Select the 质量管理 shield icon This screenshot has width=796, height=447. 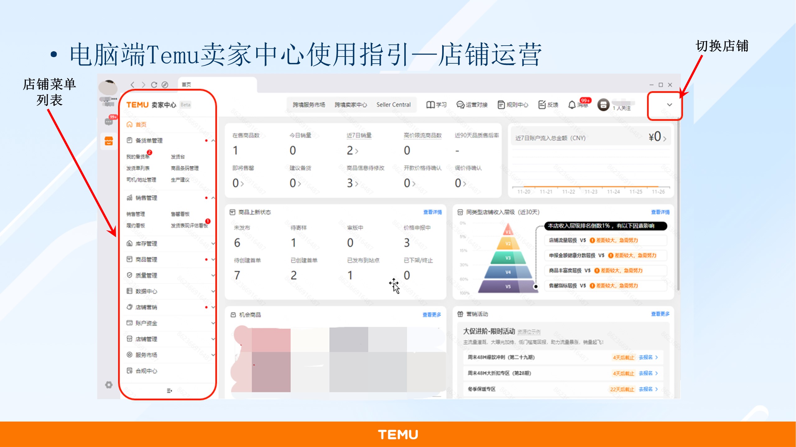[129, 274]
